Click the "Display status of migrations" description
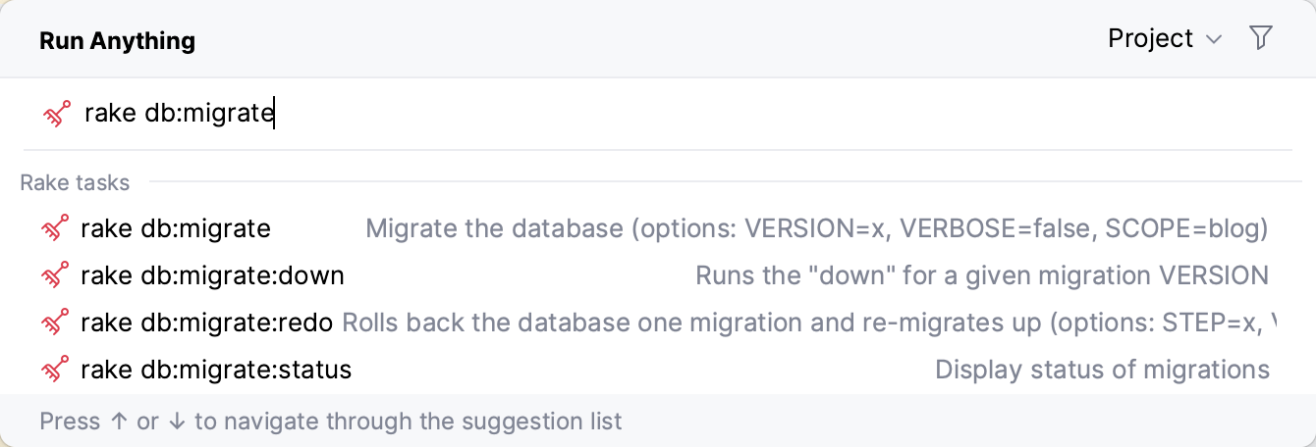The height and width of the screenshot is (447, 1316). pyautogui.click(x=1102, y=370)
